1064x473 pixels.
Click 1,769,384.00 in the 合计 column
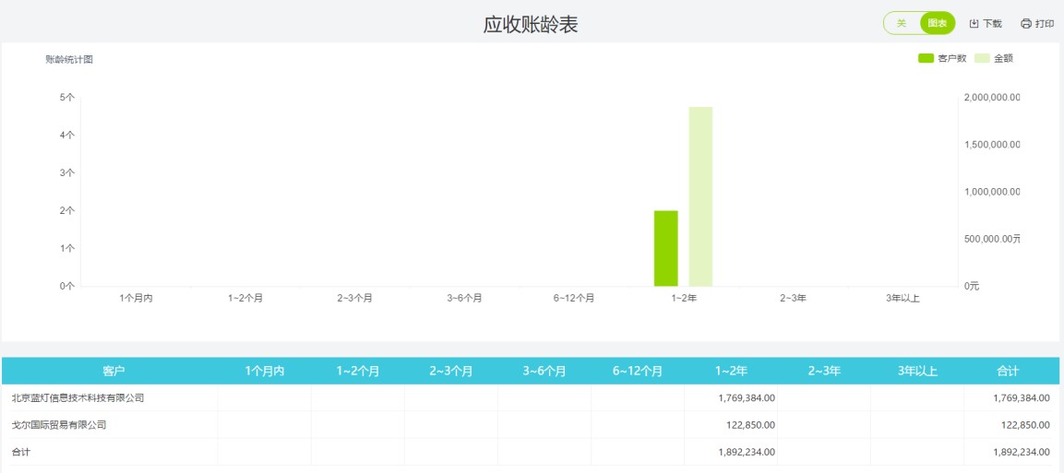point(1022,397)
